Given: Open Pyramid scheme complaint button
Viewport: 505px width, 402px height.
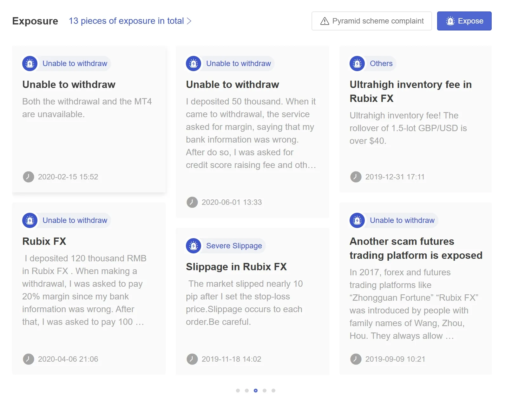Looking at the screenshot, I should pos(371,21).
